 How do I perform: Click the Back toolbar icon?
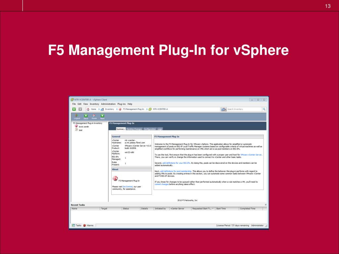click(86, 117)
